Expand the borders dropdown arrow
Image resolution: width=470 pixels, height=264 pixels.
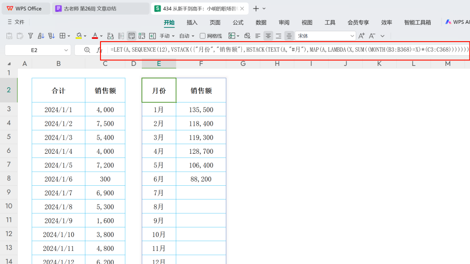[x=69, y=36]
